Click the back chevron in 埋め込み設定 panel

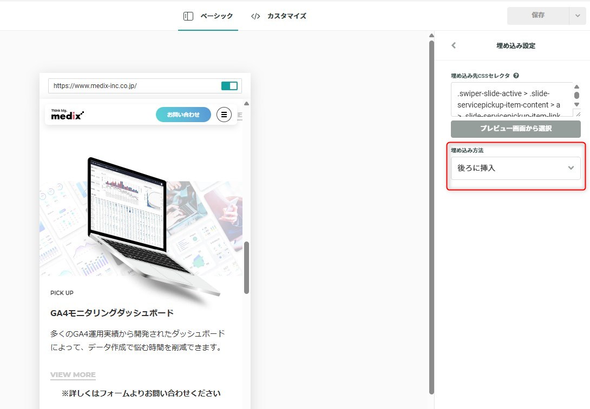point(454,46)
